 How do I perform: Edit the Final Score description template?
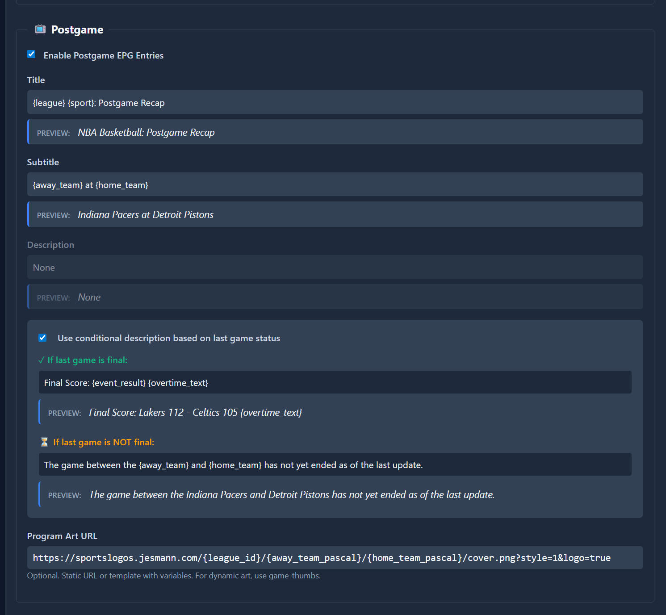(x=335, y=383)
